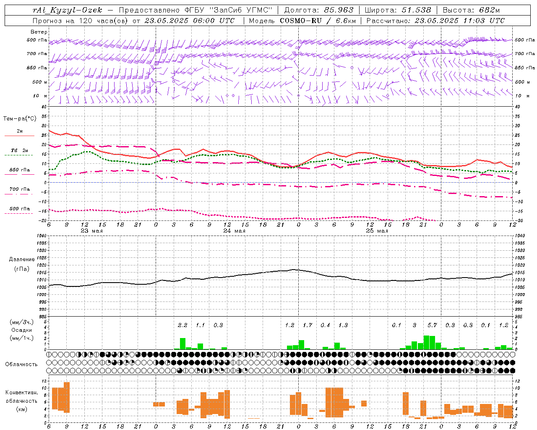Click the 500 гПа temperature legend entry
This screenshot has height=430, width=537.
20,208
